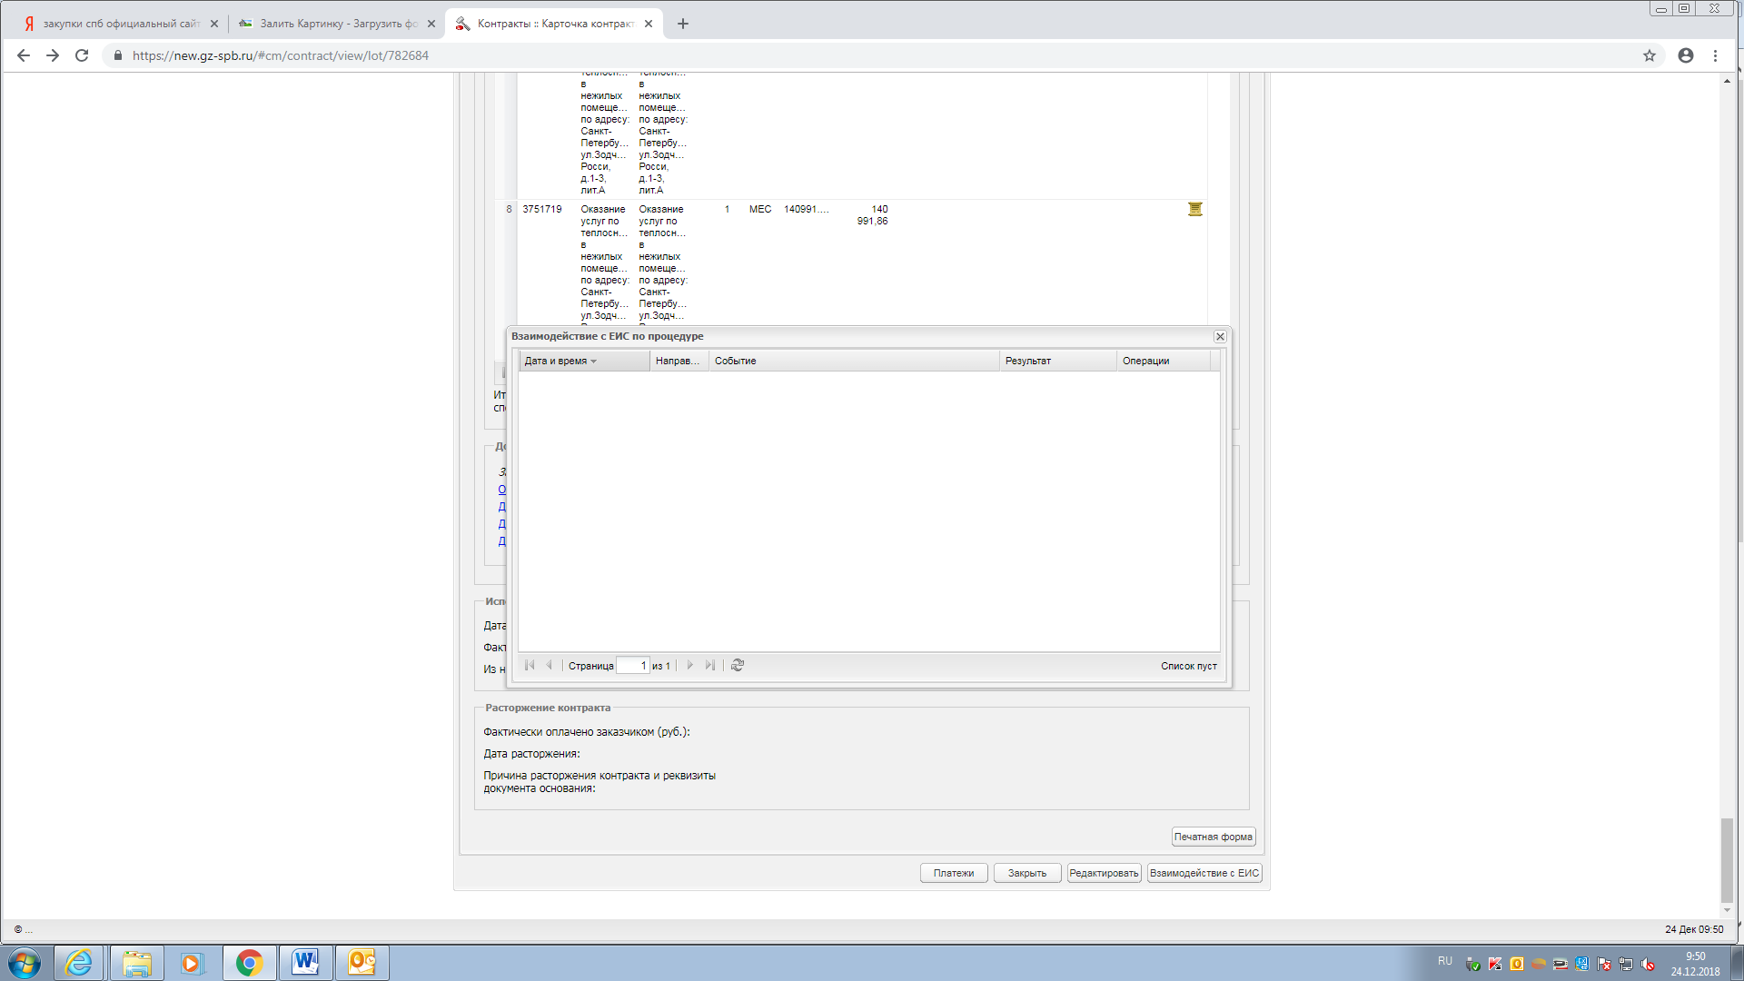Close the Залить Картинку tab

pos(431,24)
